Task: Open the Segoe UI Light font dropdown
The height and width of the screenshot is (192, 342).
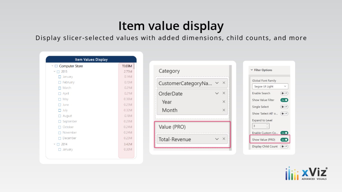Action: 270,86
